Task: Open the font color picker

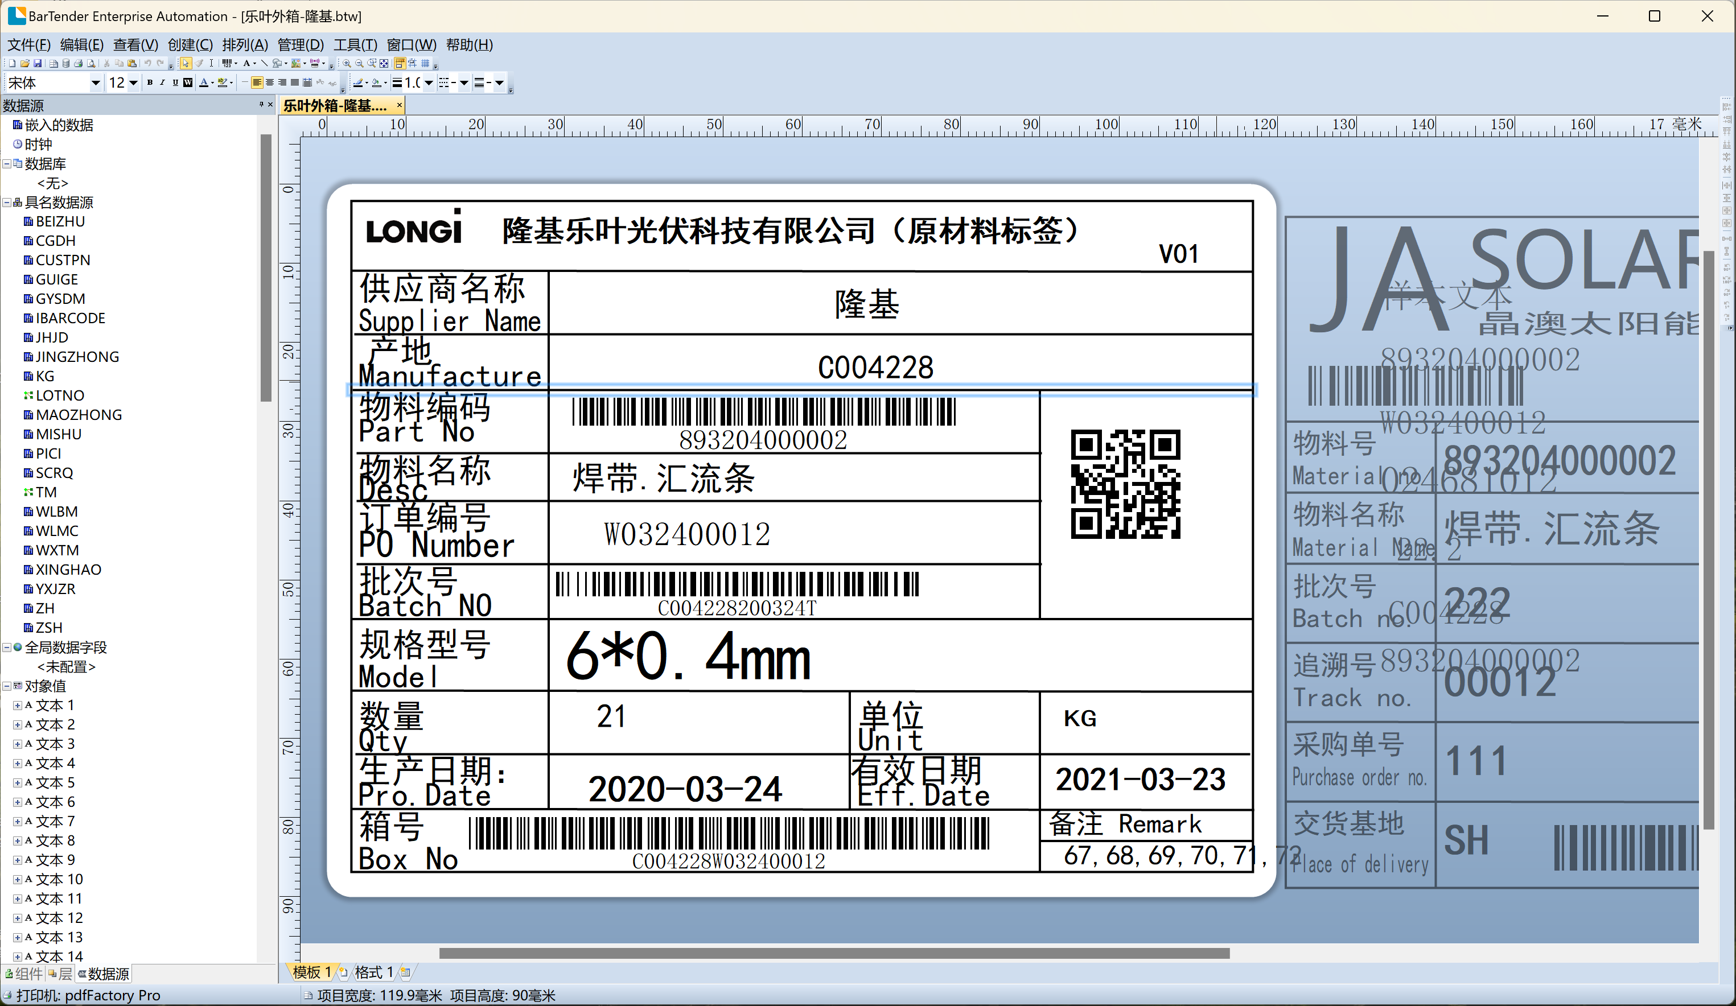Action: point(206,83)
